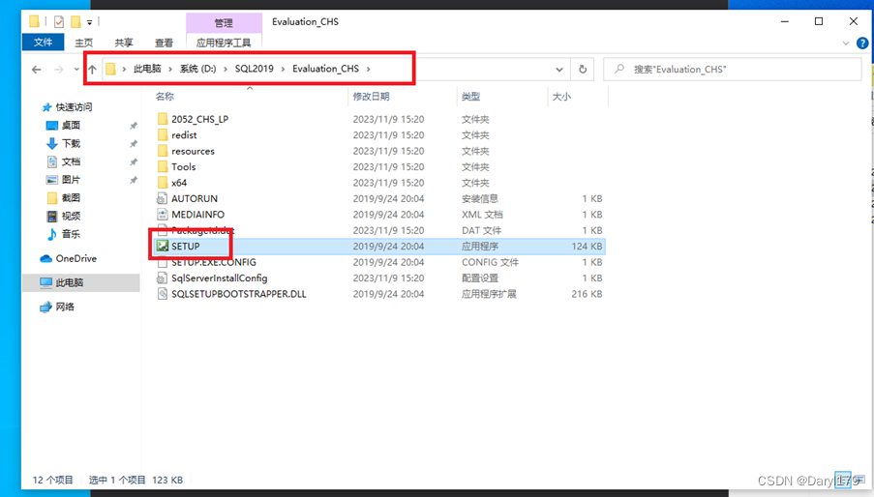Switch to the 主页 ribbon tab

(x=83, y=43)
